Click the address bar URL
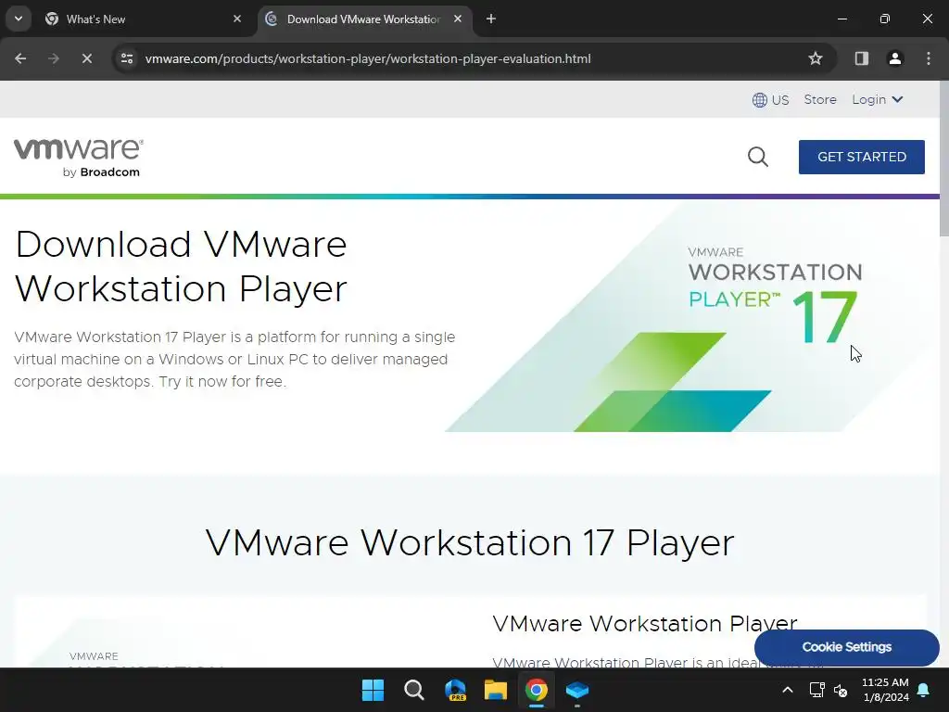This screenshot has height=712, width=949. (x=367, y=58)
